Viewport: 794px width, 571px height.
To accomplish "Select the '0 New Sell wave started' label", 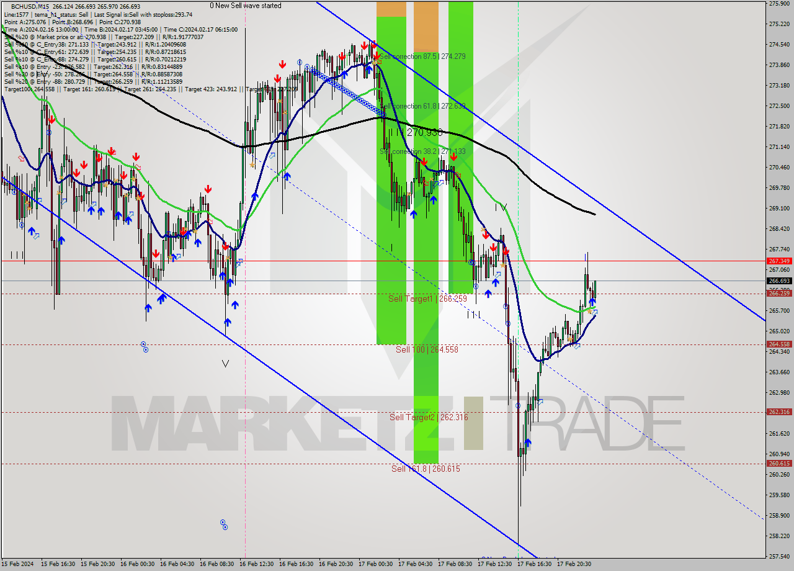I will [246, 6].
